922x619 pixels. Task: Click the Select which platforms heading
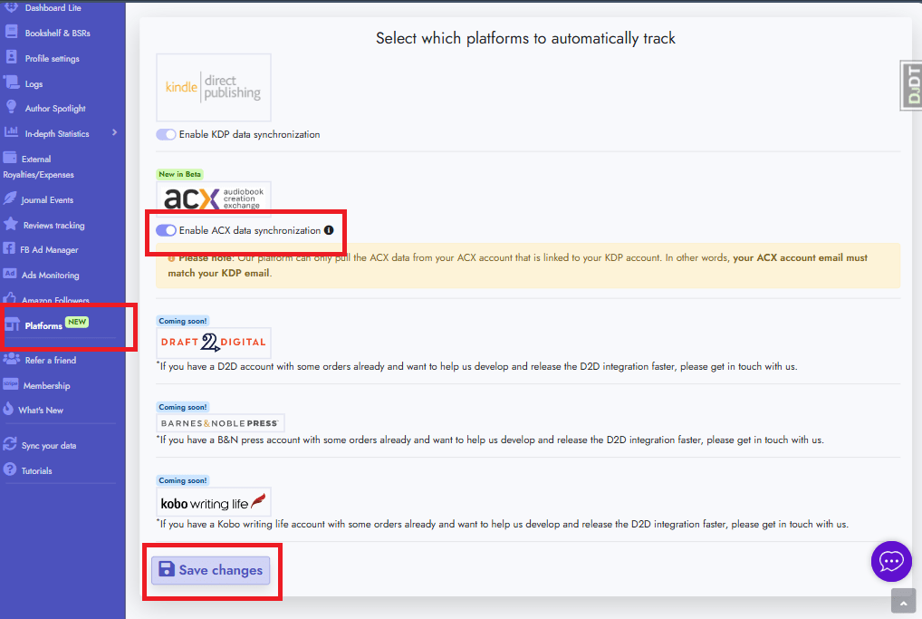point(525,38)
